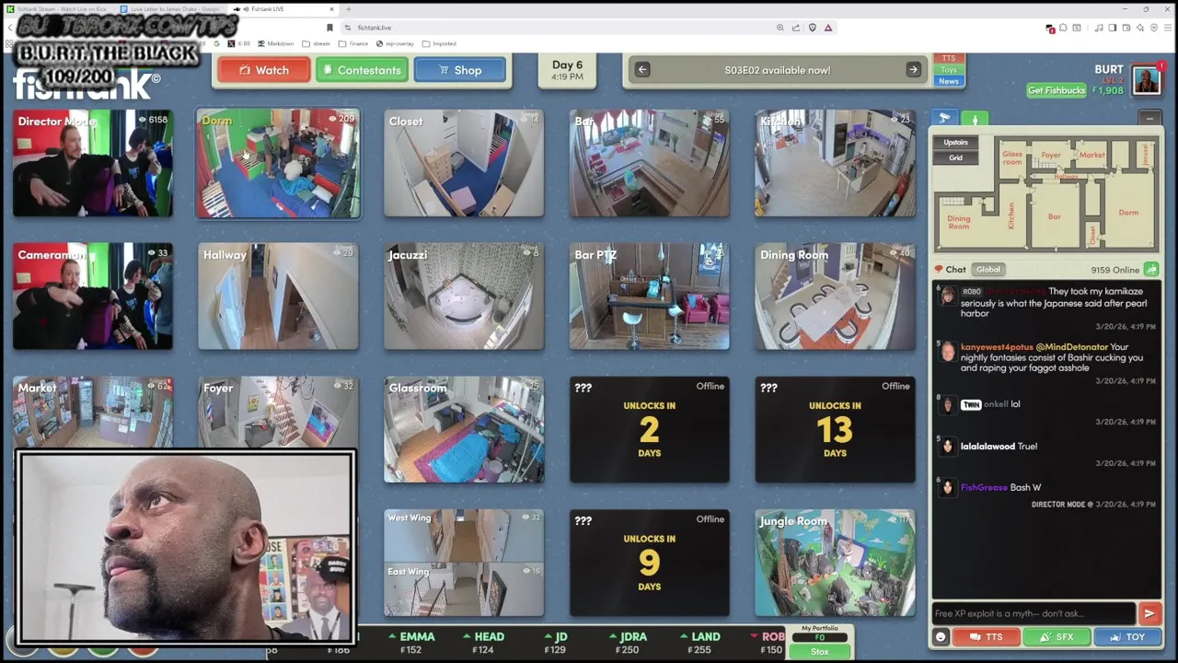Select the News tab beside banner
The image size is (1178, 663).
[x=948, y=81]
